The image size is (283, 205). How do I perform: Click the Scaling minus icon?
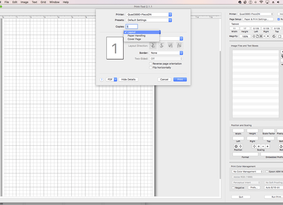point(263,146)
